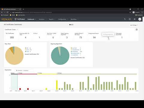
Task: Open the Unapproved Issuer count 54
Action: coord(94,37)
